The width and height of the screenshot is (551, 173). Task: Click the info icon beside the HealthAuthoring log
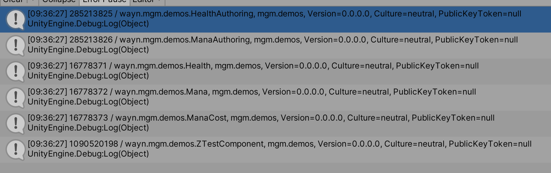pos(15,20)
